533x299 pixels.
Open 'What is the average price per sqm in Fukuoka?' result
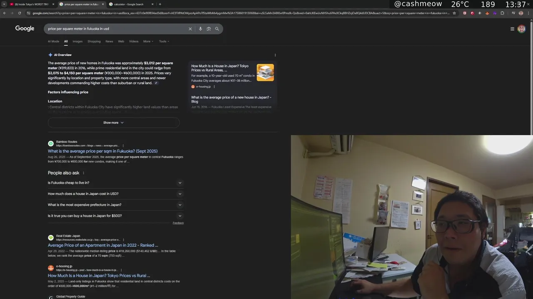[102, 151]
